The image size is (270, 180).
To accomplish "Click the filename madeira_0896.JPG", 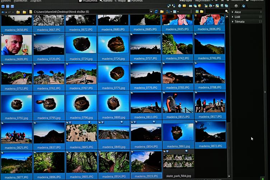I will click(49, 177).
